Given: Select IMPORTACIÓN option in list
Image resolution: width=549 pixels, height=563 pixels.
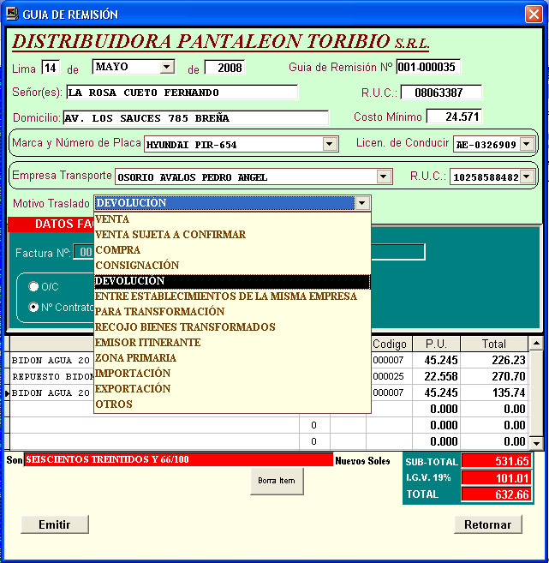Looking at the screenshot, I should (133, 374).
